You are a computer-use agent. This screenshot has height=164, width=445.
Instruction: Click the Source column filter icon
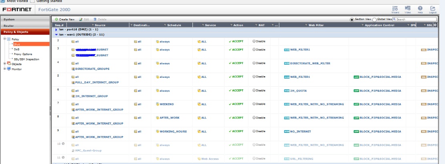93,25
